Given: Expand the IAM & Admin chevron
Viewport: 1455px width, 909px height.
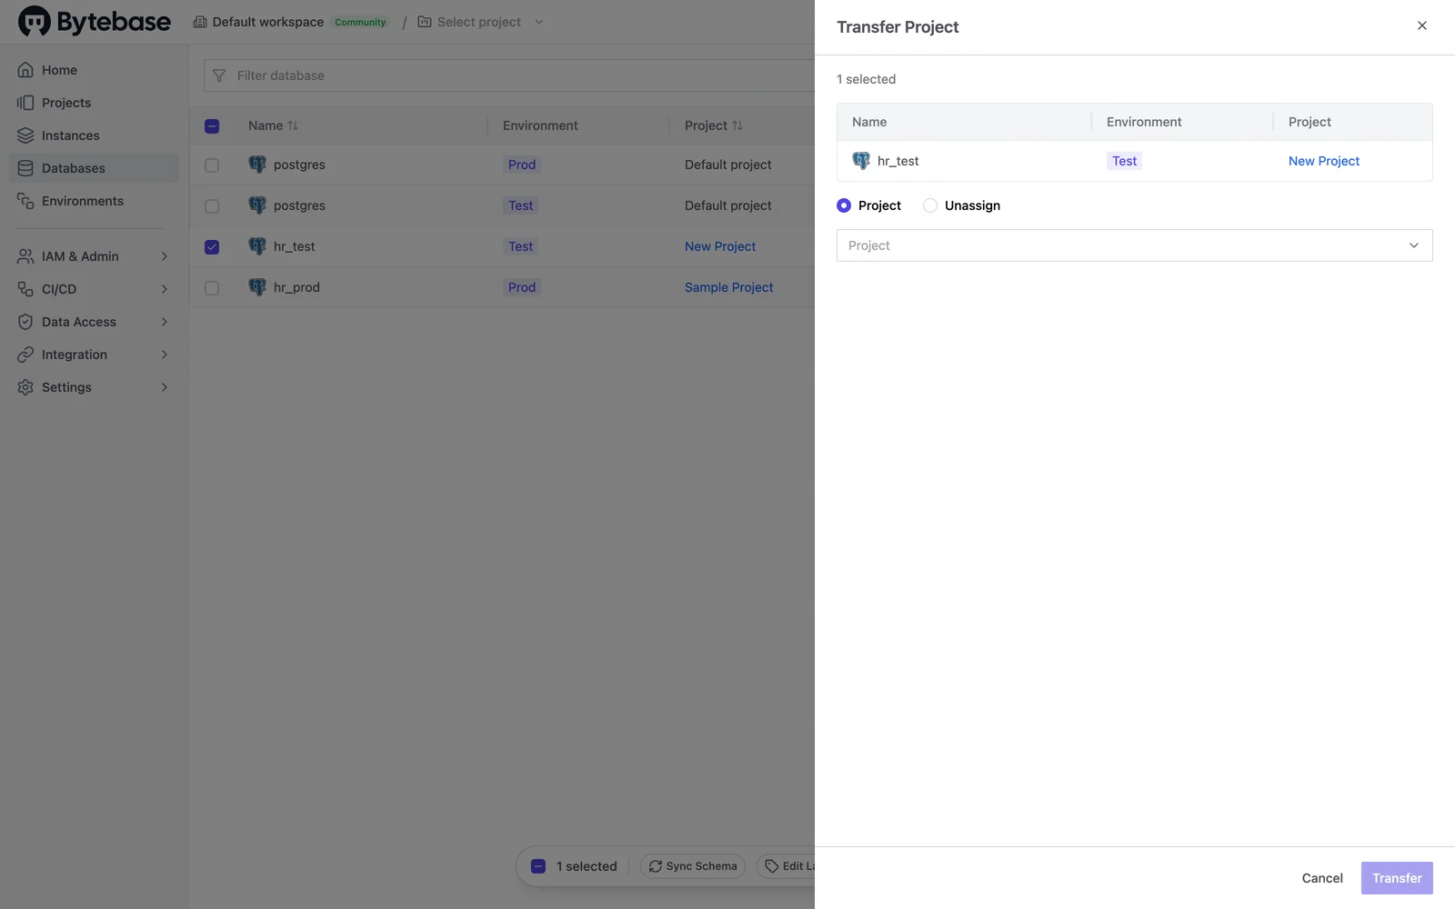Looking at the screenshot, I should pyautogui.click(x=165, y=256).
